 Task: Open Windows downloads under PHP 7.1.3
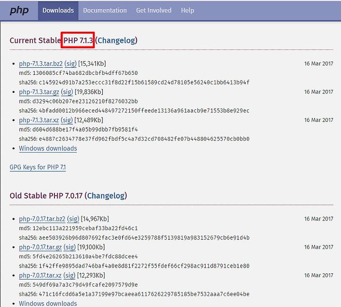[48, 148]
